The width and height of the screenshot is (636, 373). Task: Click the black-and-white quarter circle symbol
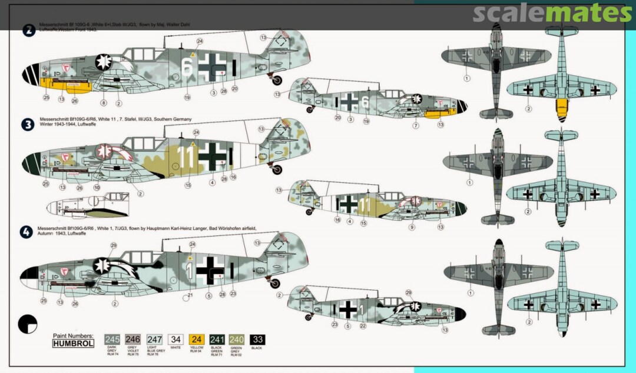click(x=28, y=324)
